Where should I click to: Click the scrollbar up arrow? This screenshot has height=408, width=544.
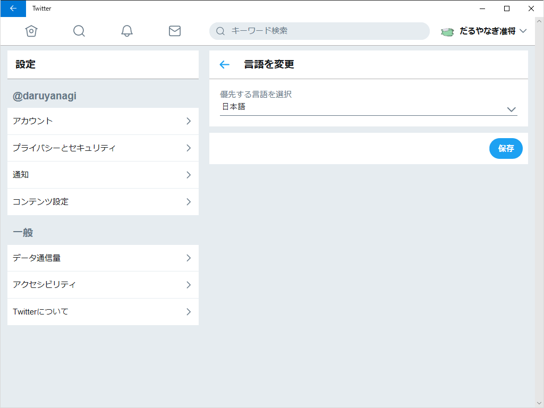[x=539, y=21]
